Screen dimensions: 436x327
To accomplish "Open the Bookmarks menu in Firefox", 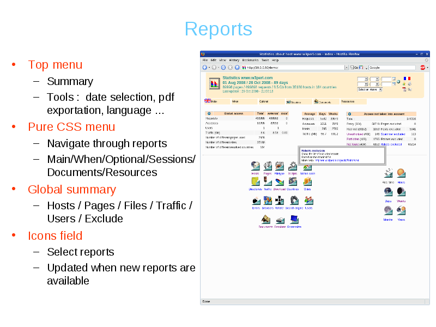I will coord(250,60).
